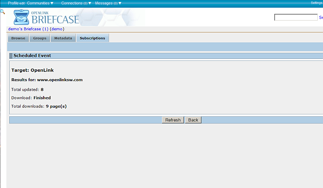The height and width of the screenshot is (188, 323).
Task: Click the Back button
Action: (193, 120)
